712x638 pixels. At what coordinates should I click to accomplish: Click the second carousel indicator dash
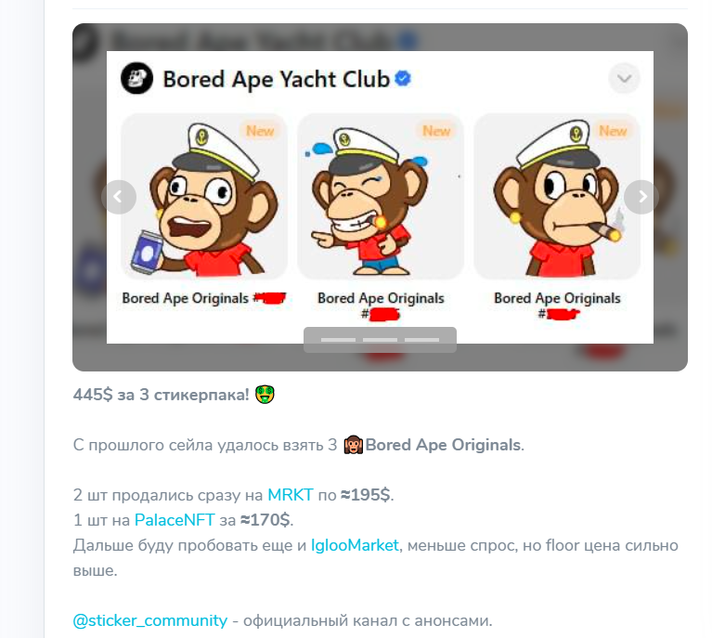[380, 340]
